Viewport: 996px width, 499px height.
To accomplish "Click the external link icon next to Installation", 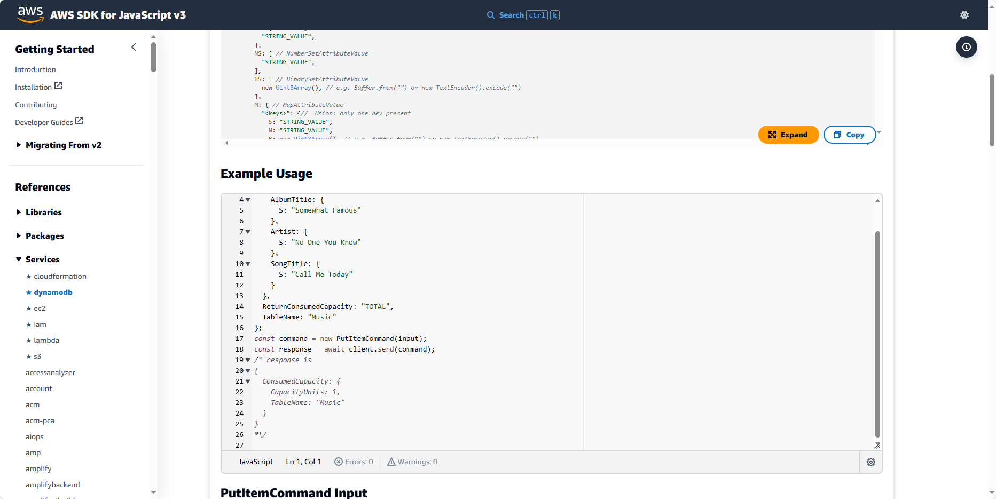I will 59,86.
